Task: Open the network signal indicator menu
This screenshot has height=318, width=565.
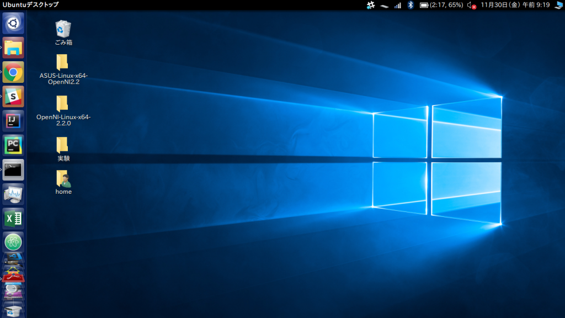Action: 397,6
